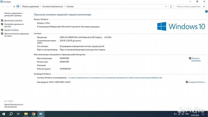This screenshot has width=208, height=117.
Task: Click the Back navigation arrow
Action: coord(3,6)
